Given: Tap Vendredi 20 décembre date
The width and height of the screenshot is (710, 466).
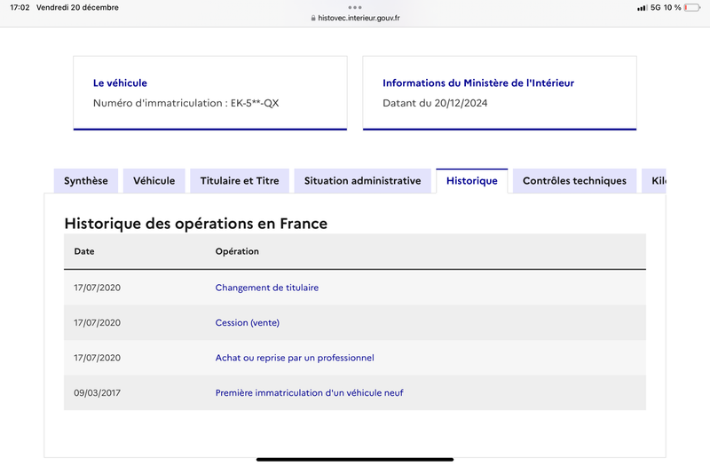Looking at the screenshot, I should tap(77, 7).
